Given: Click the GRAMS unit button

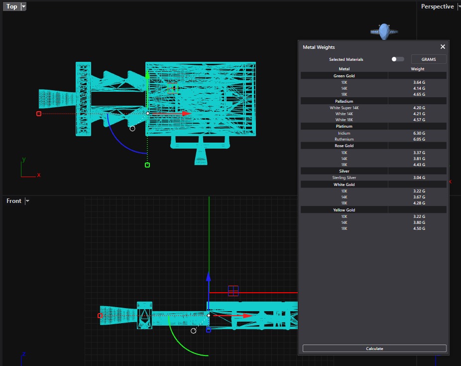Looking at the screenshot, I should click(x=429, y=59).
